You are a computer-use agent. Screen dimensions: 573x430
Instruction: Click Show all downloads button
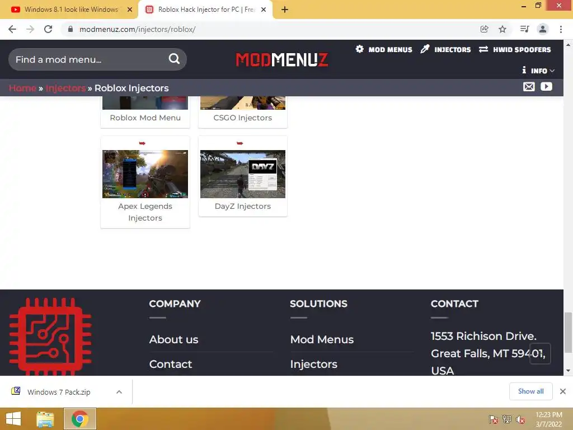click(x=530, y=391)
